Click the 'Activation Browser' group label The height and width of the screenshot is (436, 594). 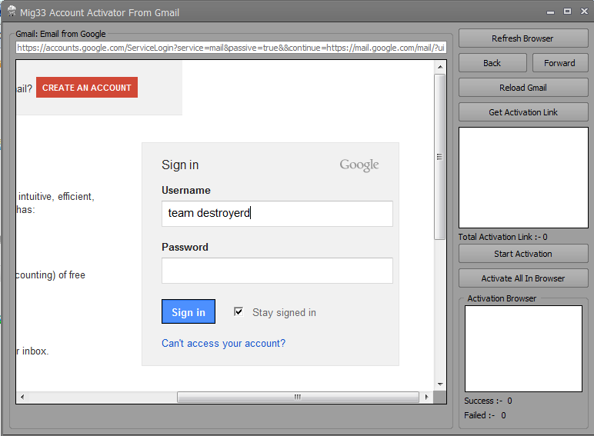[502, 298]
